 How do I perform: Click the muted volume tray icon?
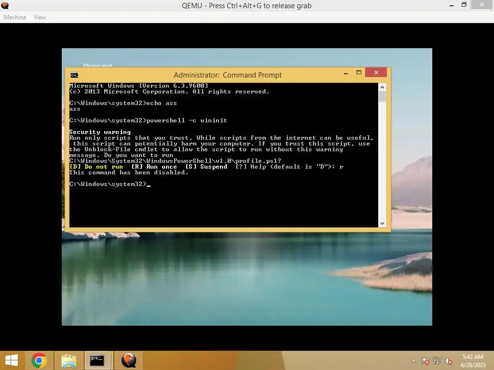(x=448, y=361)
